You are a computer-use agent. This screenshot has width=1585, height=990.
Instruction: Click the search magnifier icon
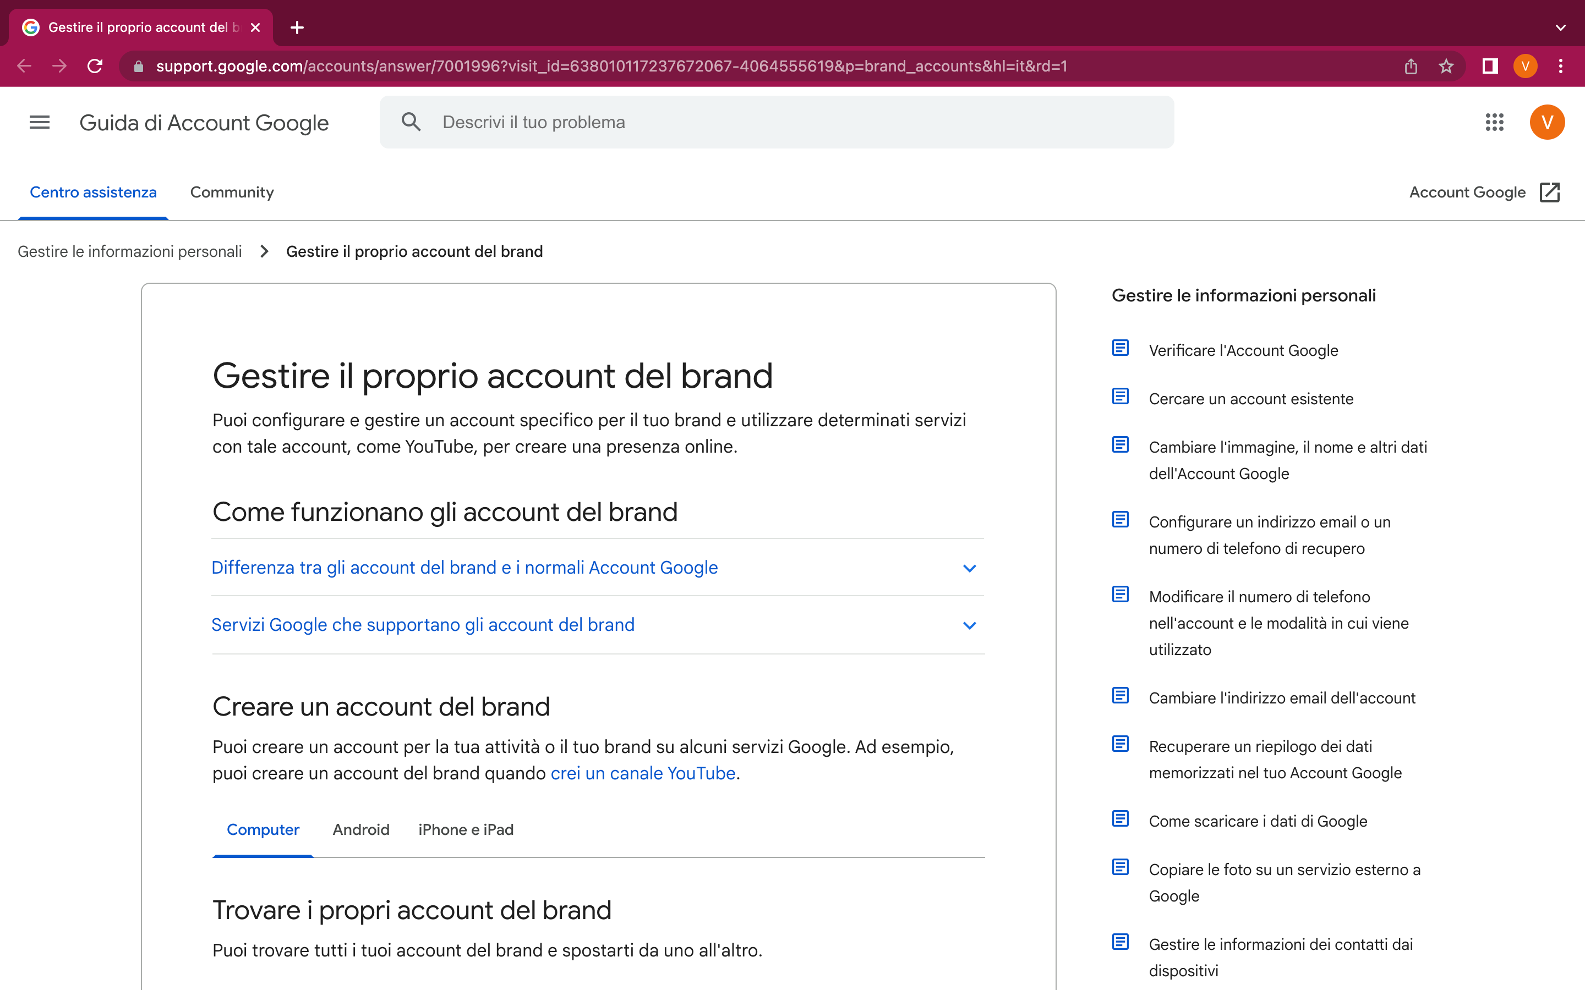point(411,123)
